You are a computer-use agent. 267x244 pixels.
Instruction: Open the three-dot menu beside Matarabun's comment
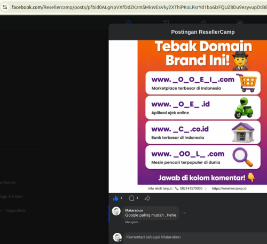tap(184, 213)
